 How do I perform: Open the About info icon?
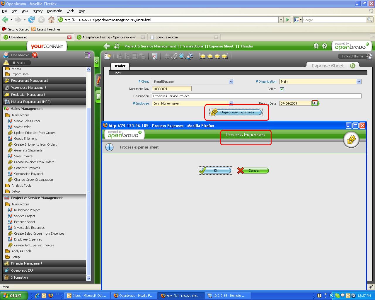click(316, 46)
